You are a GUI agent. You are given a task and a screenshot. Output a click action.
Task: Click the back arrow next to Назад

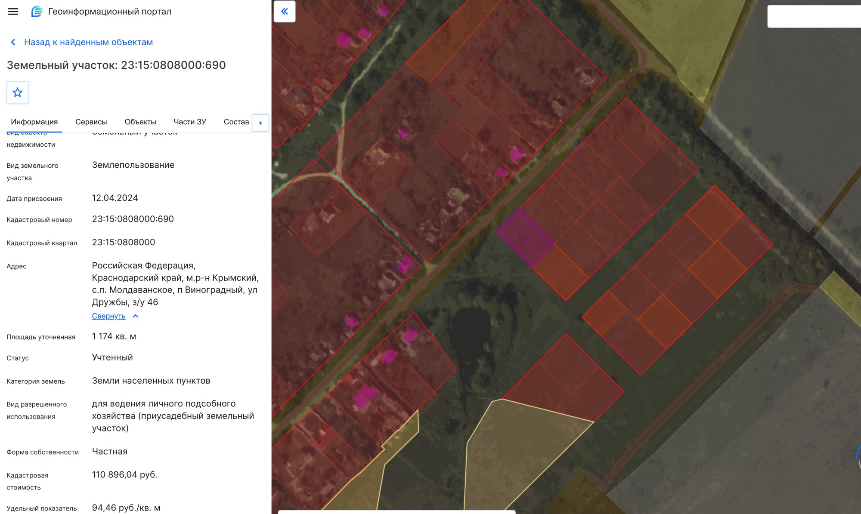click(x=13, y=42)
